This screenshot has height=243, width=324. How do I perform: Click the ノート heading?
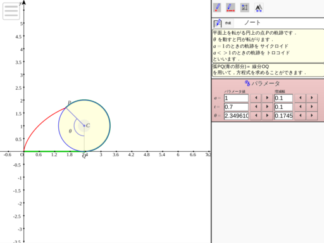[252, 23]
